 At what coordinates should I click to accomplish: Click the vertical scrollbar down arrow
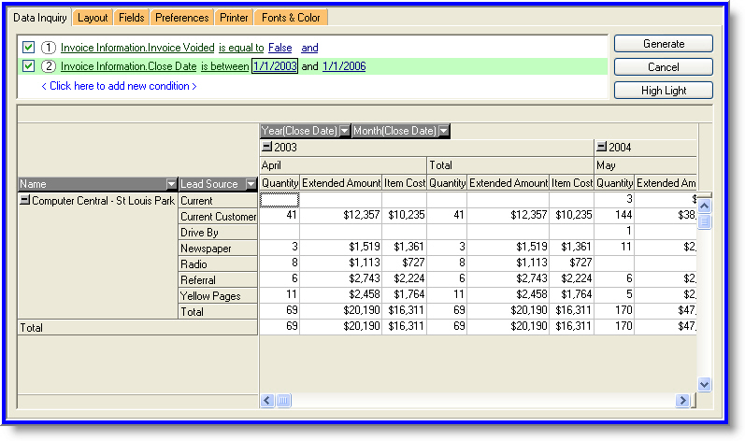(705, 384)
